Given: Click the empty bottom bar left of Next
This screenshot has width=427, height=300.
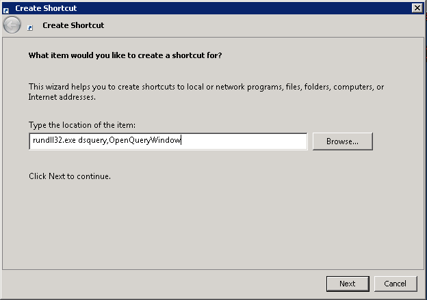Looking at the screenshot, I should click(164, 284).
